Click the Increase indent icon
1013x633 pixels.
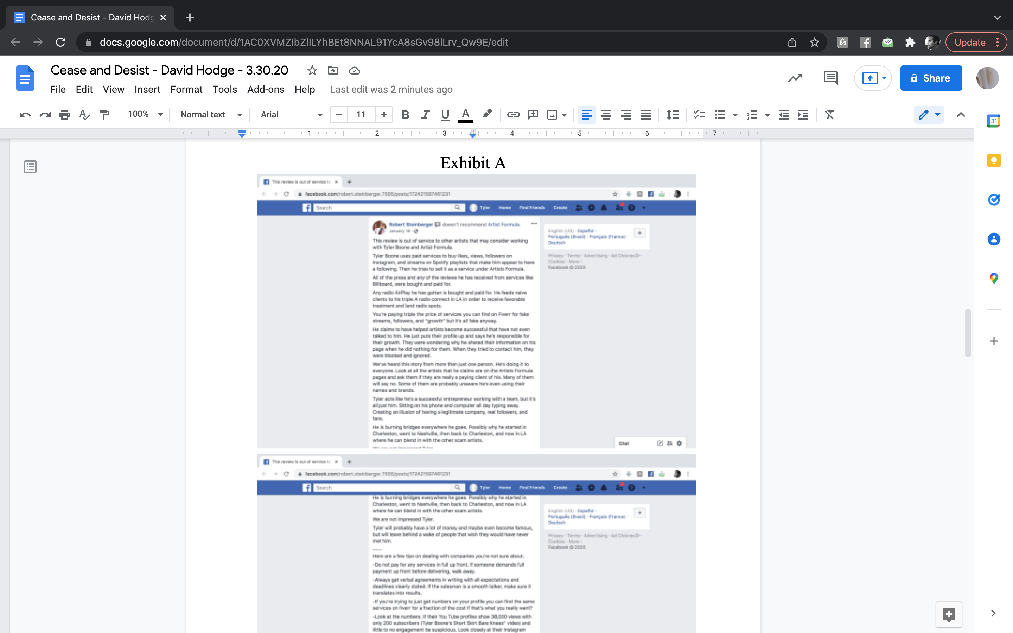(803, 115)
